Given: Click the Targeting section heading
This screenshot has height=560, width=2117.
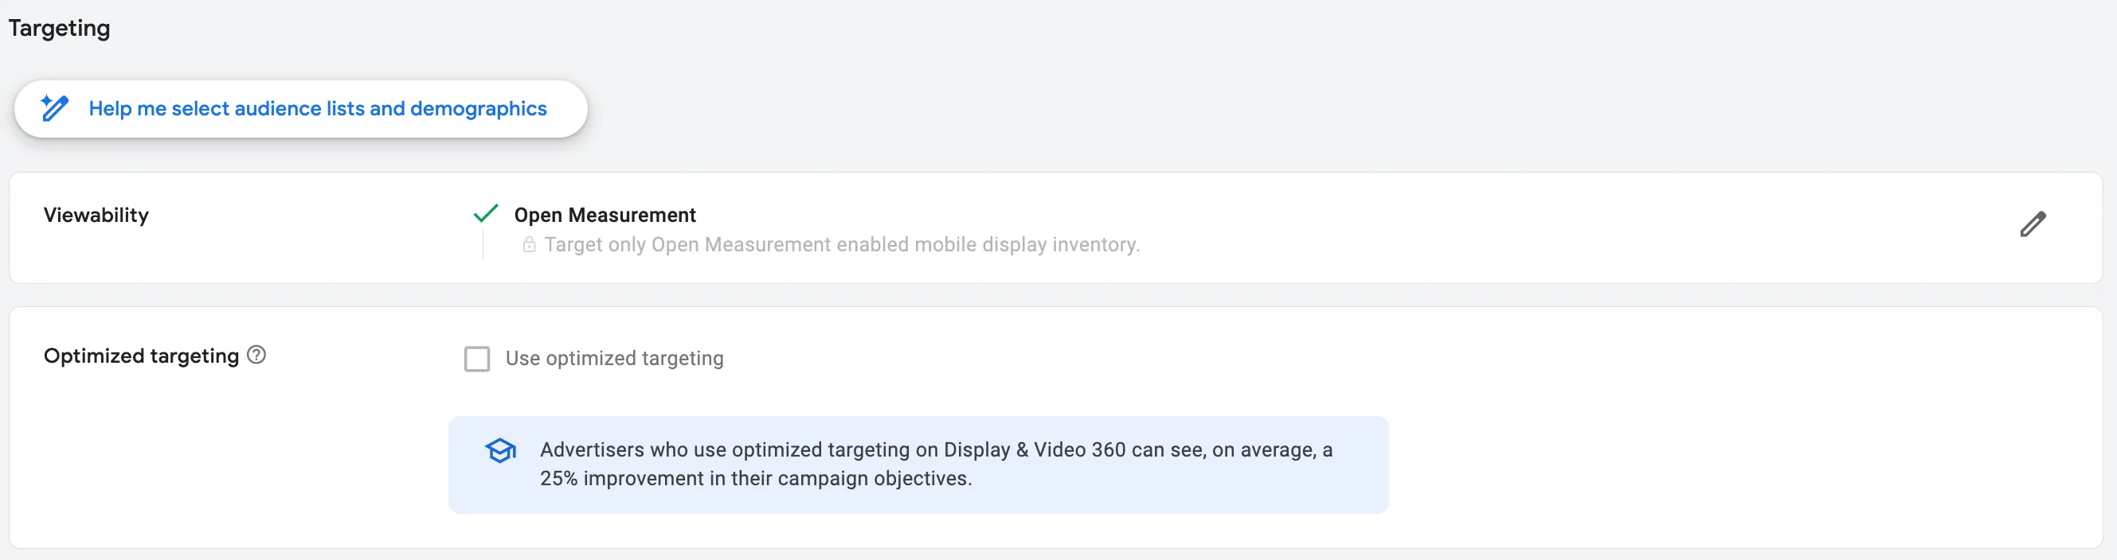Looking at the screenshot, I should coord(59,28).
